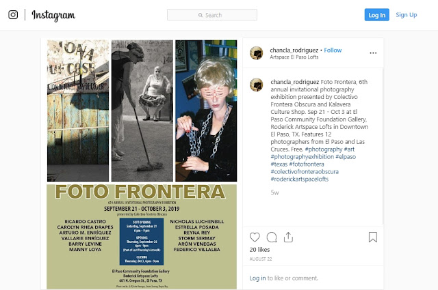Open the #colectivofronteraobscura hashtag
The width and height of the screenshot is (438, 290).
click(x=305, y=171)
